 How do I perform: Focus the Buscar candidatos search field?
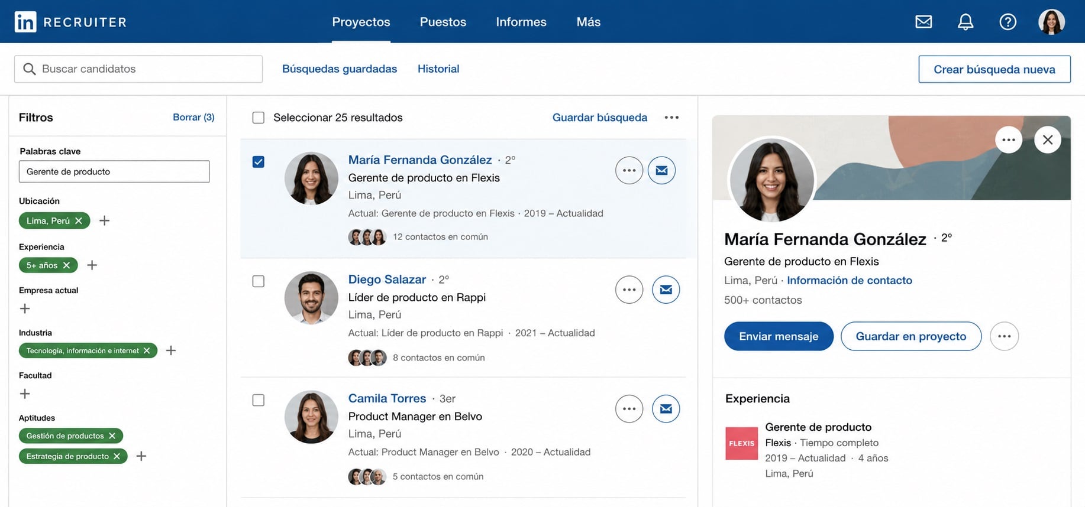point(138,69)
